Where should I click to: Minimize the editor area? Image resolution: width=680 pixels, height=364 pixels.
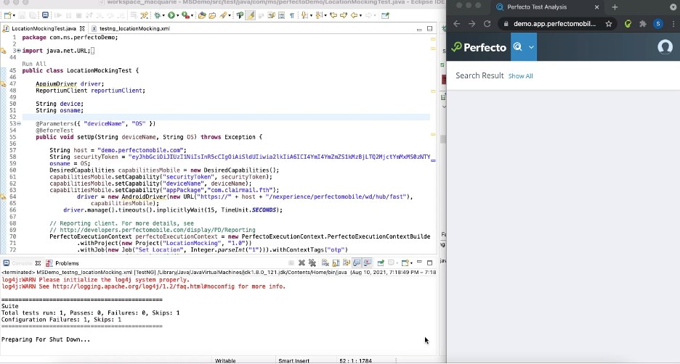pyautogui.click(x=419, y=29)
